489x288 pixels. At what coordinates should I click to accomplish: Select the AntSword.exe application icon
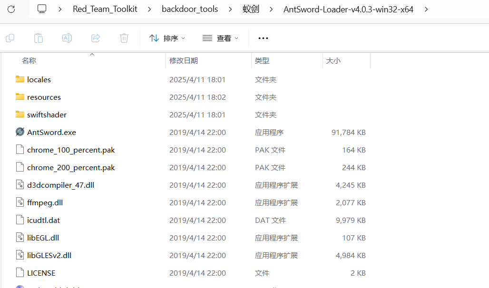20,132
